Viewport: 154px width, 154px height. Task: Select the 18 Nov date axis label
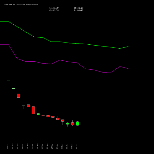tap(18, 147)
